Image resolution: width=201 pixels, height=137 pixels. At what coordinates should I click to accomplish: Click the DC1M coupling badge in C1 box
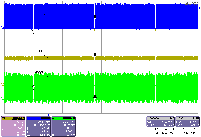click(x=21, y=118)
